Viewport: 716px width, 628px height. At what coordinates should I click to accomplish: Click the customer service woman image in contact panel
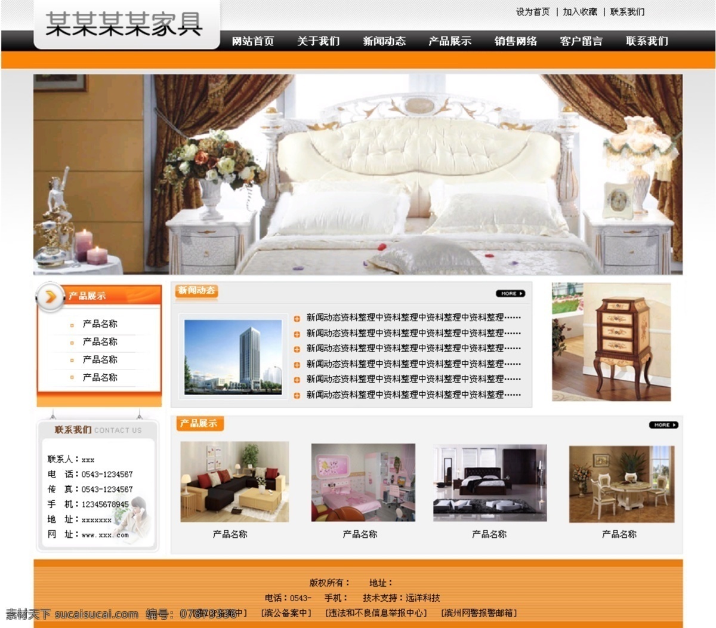[132, 519]
